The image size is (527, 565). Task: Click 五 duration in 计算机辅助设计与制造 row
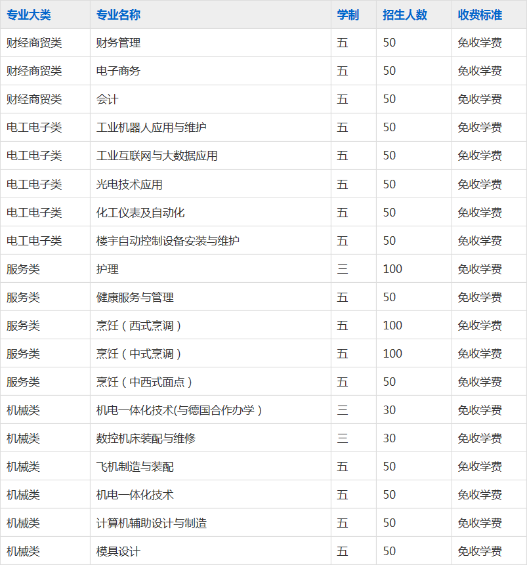point(343,523)
